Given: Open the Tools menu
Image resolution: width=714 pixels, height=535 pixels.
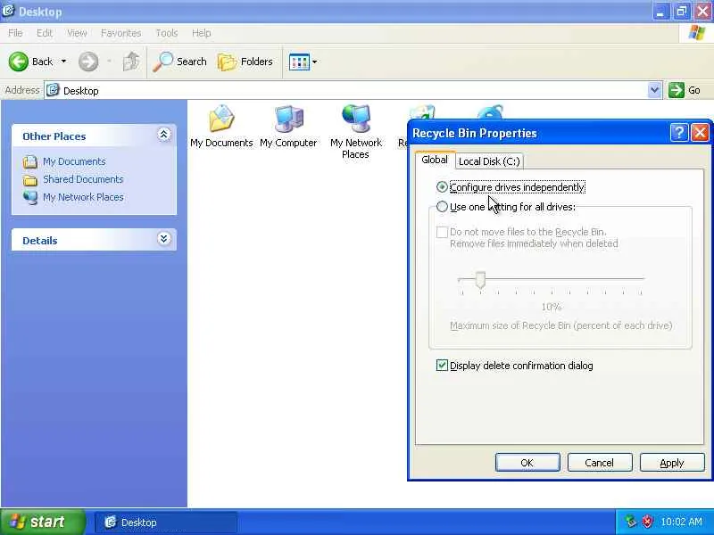Looking at the screenshot, I should [167, 33].
